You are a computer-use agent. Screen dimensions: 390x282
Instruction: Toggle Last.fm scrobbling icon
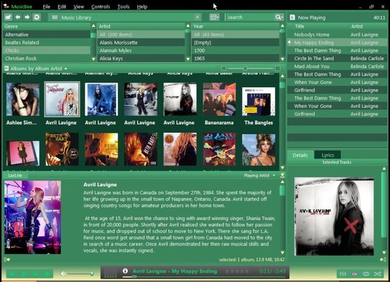pos(355,274)
